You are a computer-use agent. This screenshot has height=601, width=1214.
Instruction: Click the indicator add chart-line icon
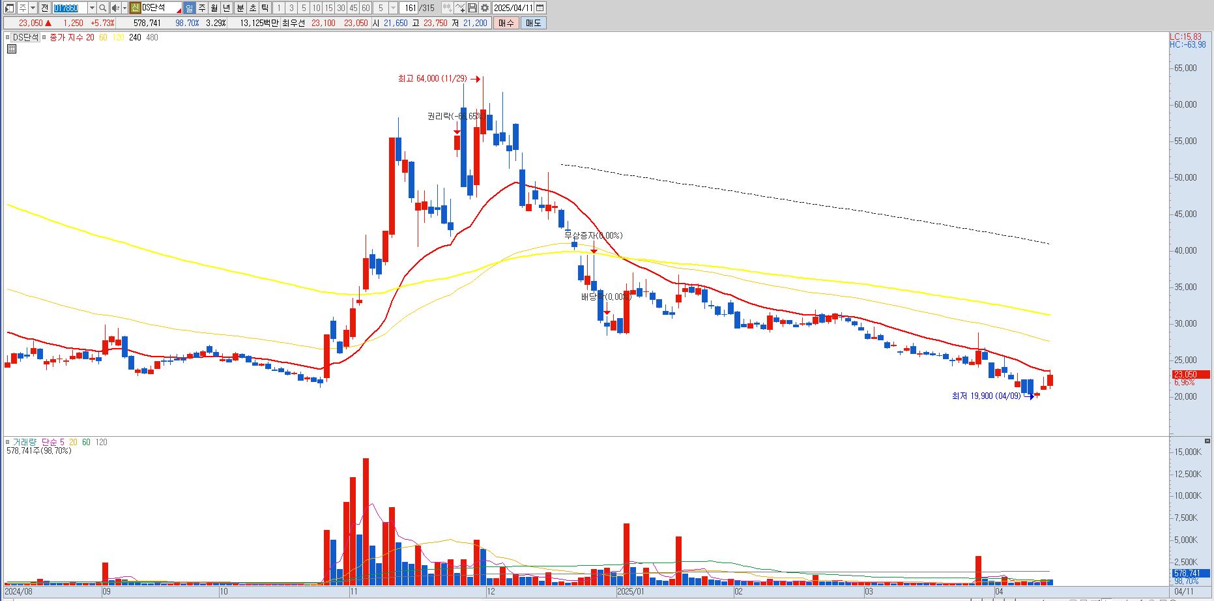pyautogui.click(x=459, y=8)
